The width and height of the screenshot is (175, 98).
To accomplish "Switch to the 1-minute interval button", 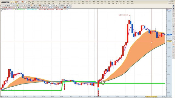I will (37, 5).
